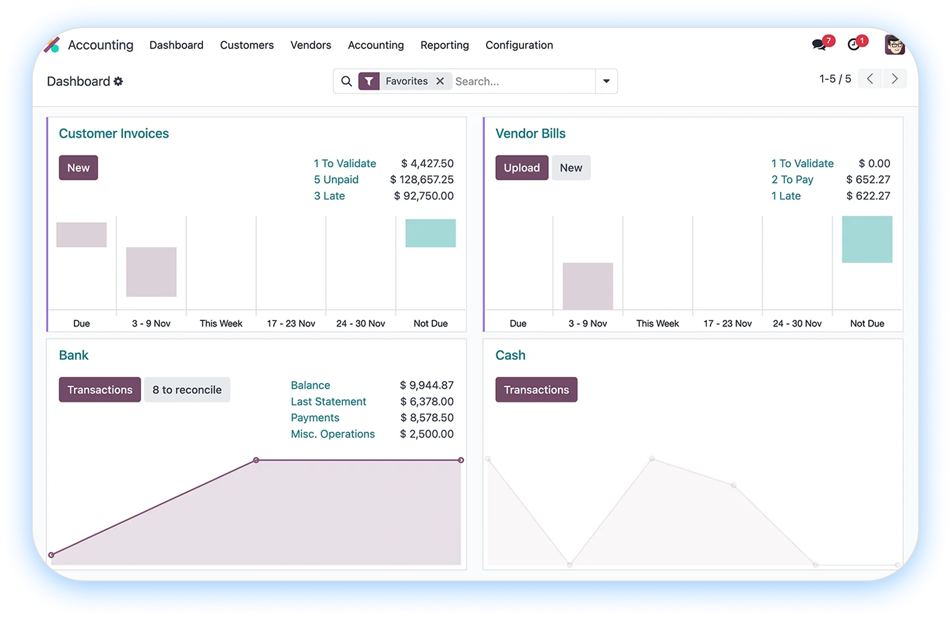Go to the previous page arrow
951x618 pixels.
click(870, 79)
